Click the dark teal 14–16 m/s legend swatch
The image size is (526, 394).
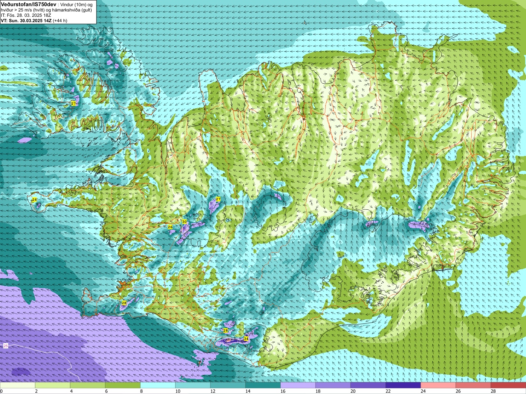(x=263, y=385)
